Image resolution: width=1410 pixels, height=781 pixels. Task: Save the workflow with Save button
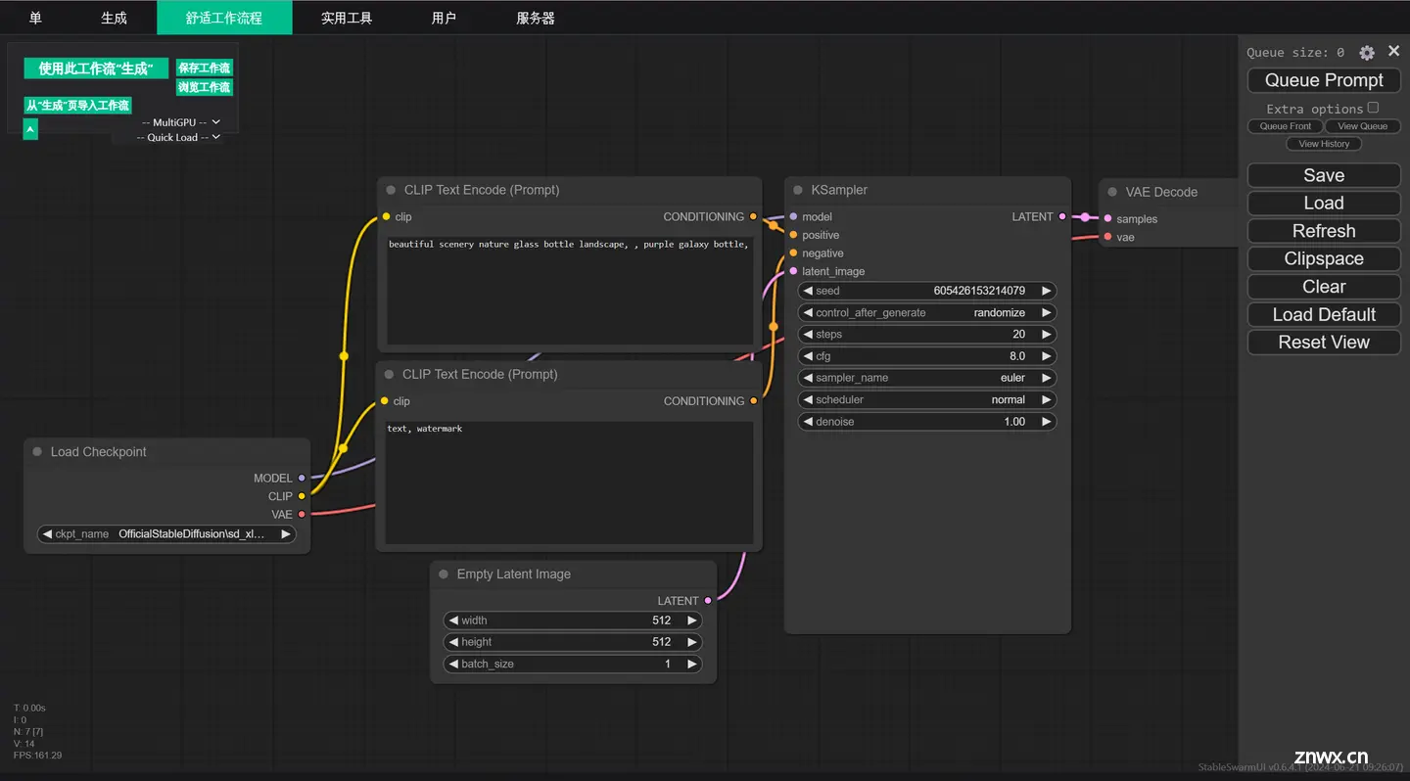click(x=1324, y=175)
